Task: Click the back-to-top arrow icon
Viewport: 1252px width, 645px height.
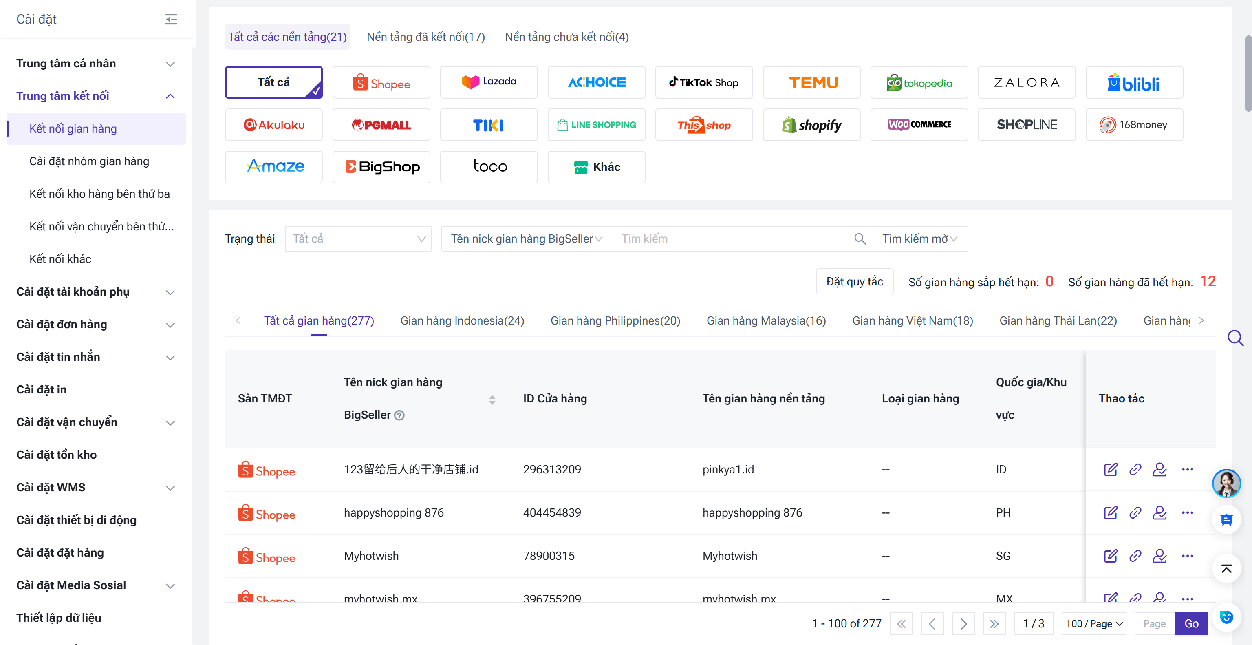Action: click(x=1226, y=569)
